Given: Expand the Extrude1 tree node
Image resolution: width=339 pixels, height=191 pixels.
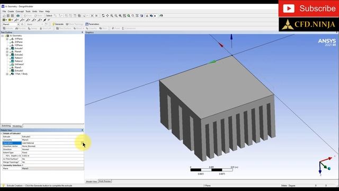Looking at the screenshot, I should [x=7, y=48].
